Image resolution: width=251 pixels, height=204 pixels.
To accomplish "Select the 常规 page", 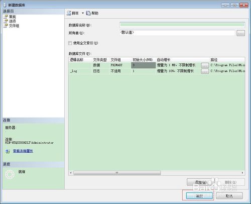I will (12, 17).
